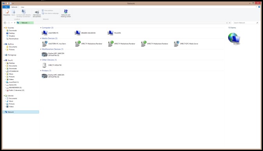Select Music under Libraries

pos(10,101)
